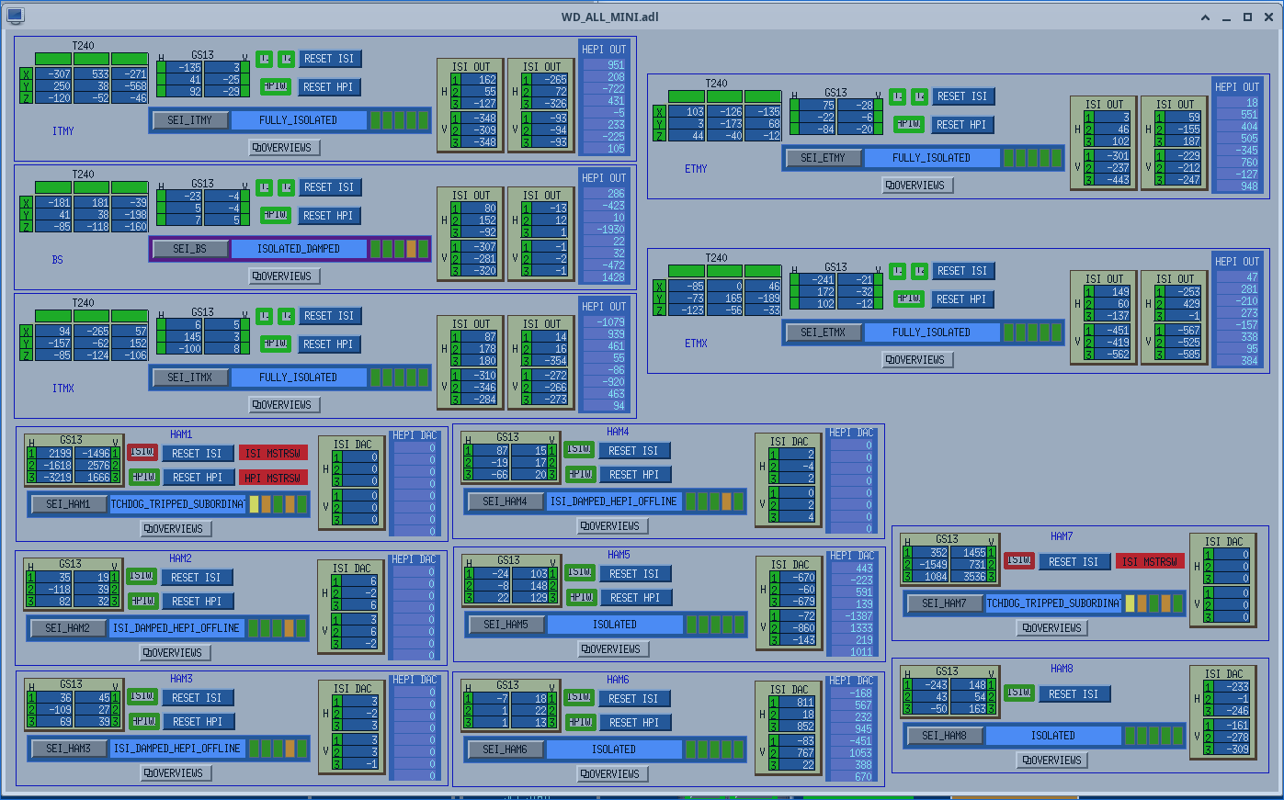Open the window menu icon in the title bar
1284x800 pixels.
(15, 17)
